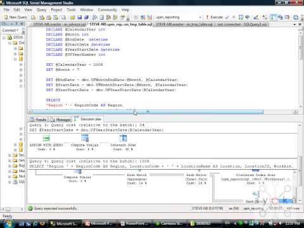This screenshot has width=304, height=228.
Task: Click the Results to Grid toolbar icon
Action: [x=280, y=17]
